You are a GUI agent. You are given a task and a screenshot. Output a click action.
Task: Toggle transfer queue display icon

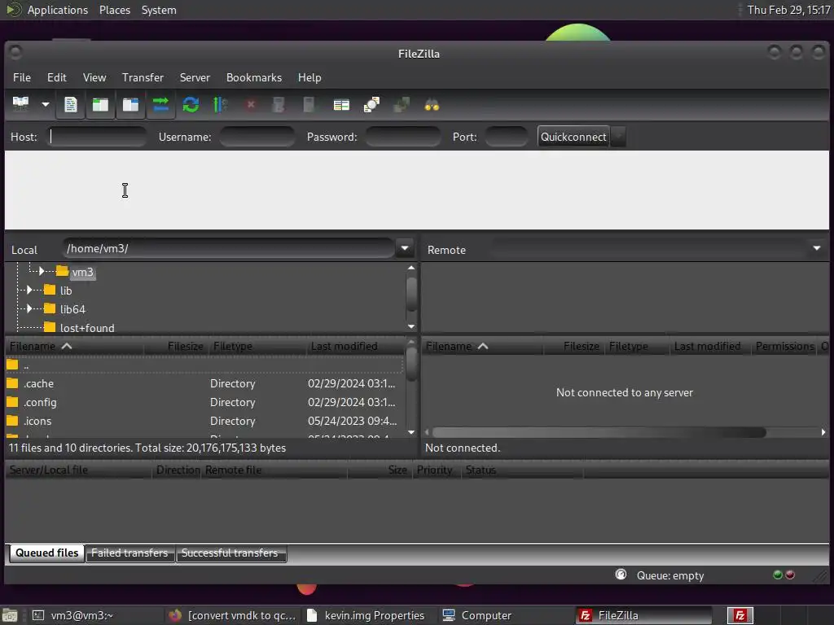click(160, 105)
